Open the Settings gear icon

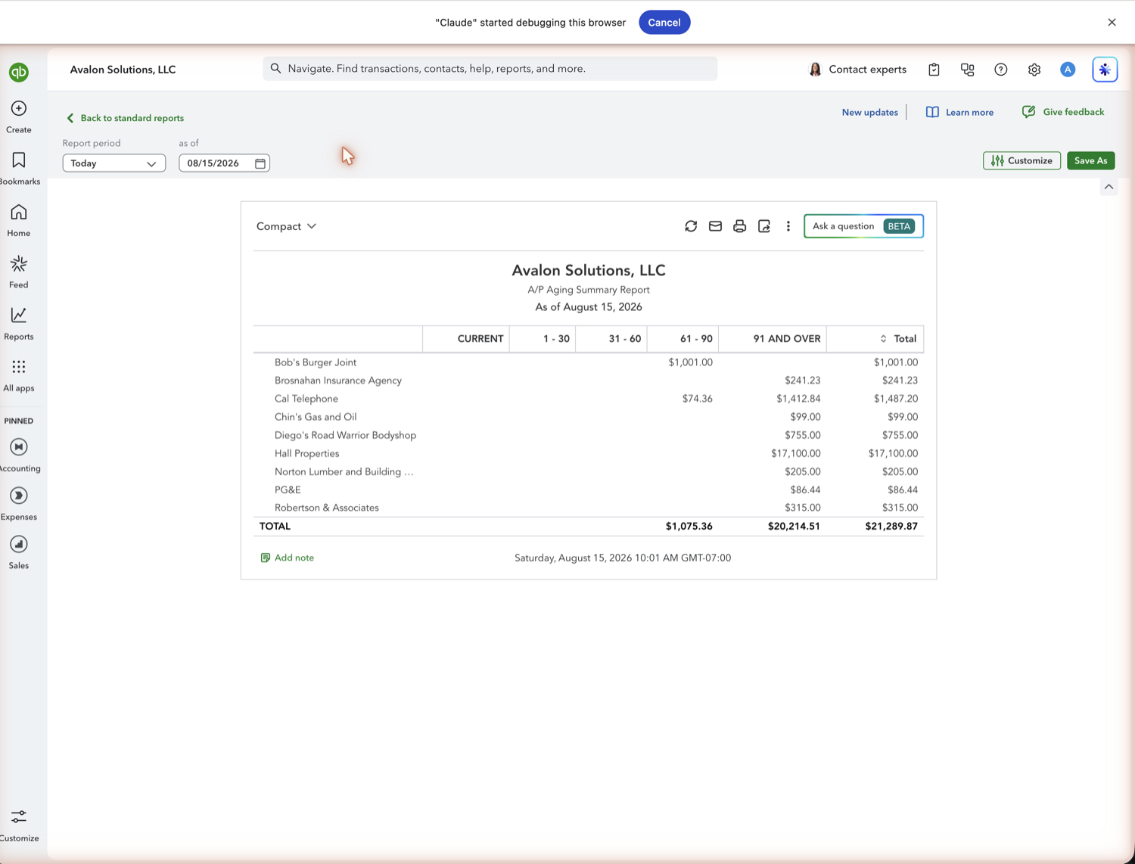(1034, 70)
